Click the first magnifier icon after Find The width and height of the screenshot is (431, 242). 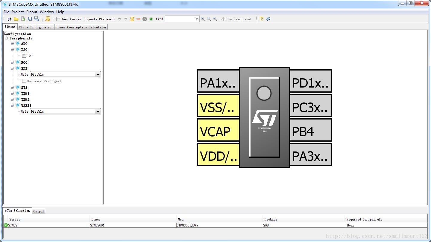pyautogui.click(x=203, y=19)
